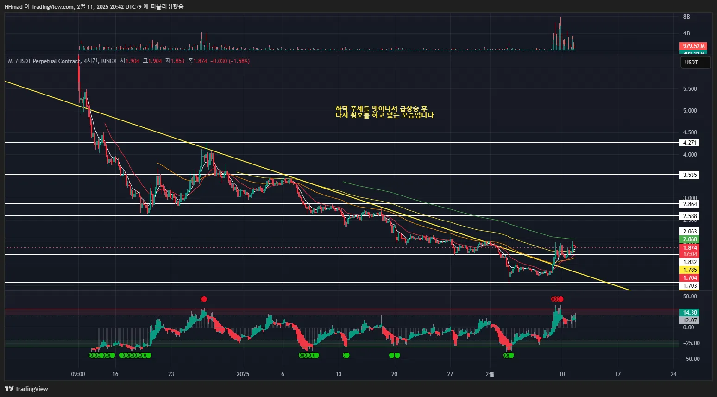Viewport: 717px width, 397px height.
Task: Click the green dot pair above the 20 date label
Action: coord(394,355)
